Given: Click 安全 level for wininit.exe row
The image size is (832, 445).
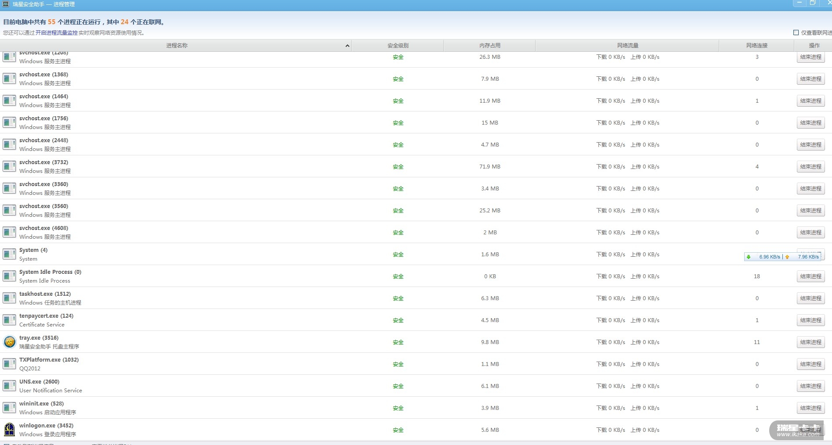Looking at the screenshot, I should (398, 408).
